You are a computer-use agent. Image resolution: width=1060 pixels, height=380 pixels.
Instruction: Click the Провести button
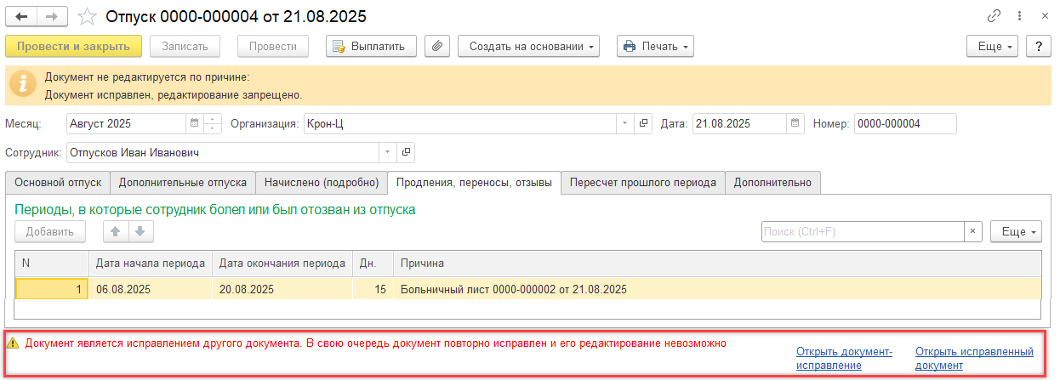(x=273, y=46)
